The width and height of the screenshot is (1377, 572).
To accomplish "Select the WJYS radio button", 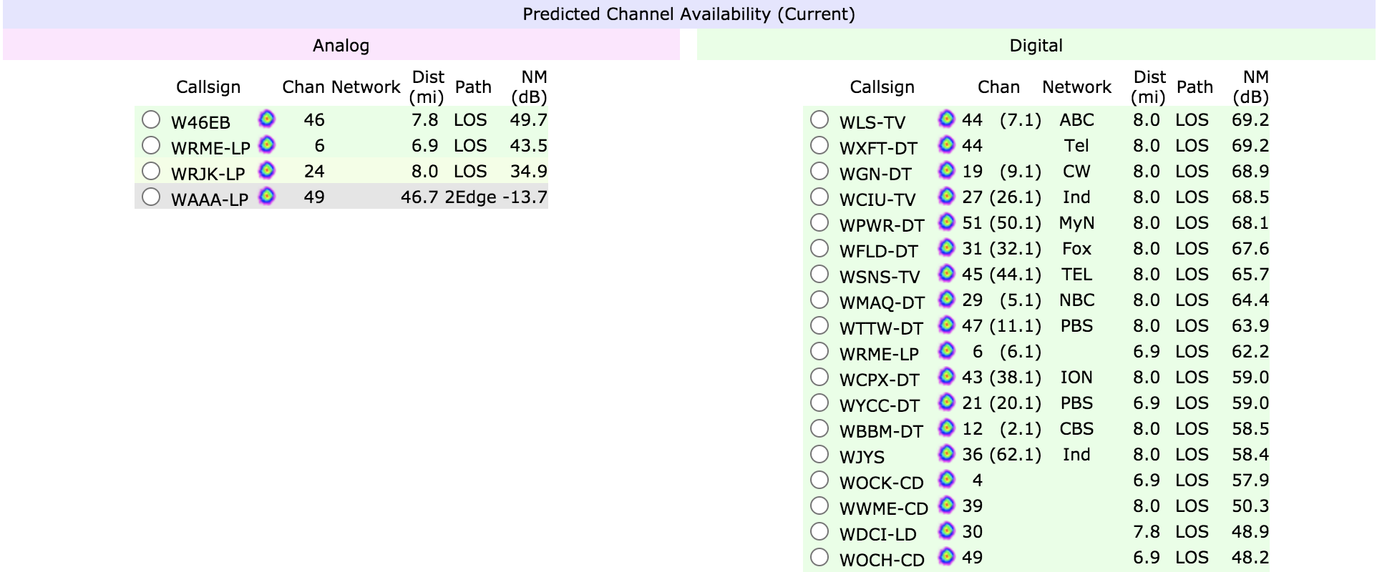I will tap(819, 454).
